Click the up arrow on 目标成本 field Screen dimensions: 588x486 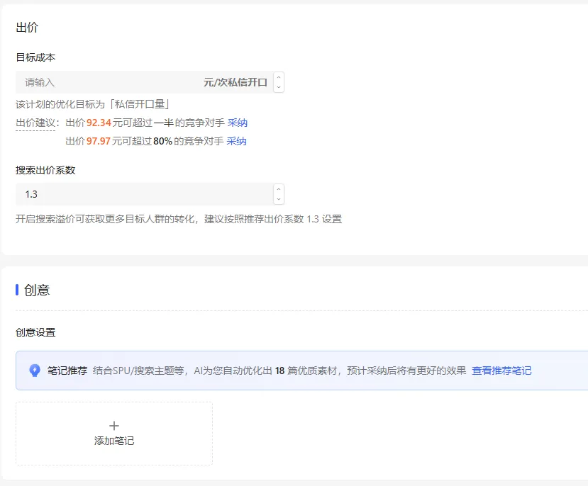pyautogui.click(x=278, y=77)
